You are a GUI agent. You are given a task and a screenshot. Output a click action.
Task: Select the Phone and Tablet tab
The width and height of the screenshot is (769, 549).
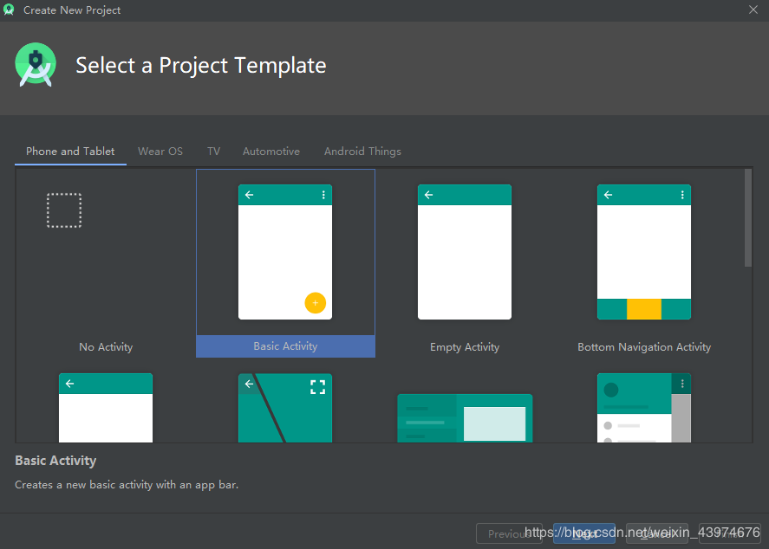[x=70, y=151]
